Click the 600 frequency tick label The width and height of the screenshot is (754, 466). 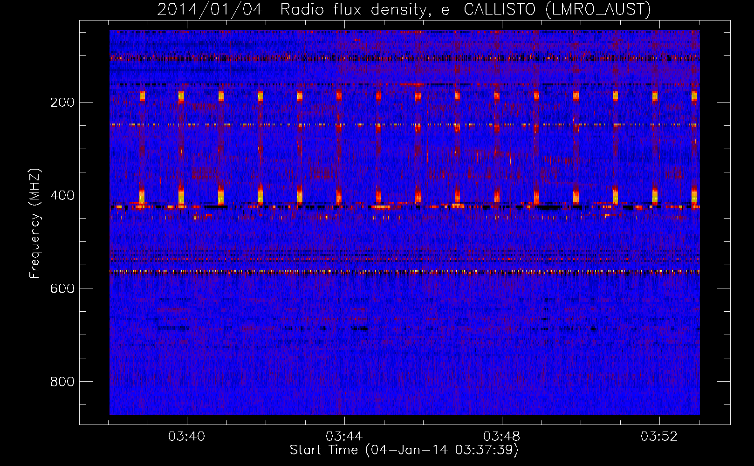[x=62, y=288]
